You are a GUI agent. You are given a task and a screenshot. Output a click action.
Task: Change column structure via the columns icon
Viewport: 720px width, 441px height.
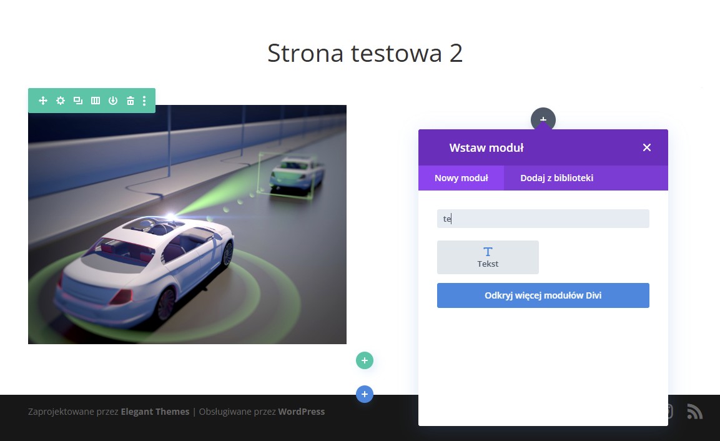point(96,101)
